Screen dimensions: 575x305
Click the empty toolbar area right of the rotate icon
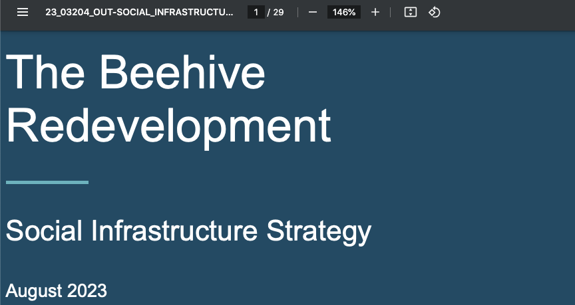click(x=506, y=13)
